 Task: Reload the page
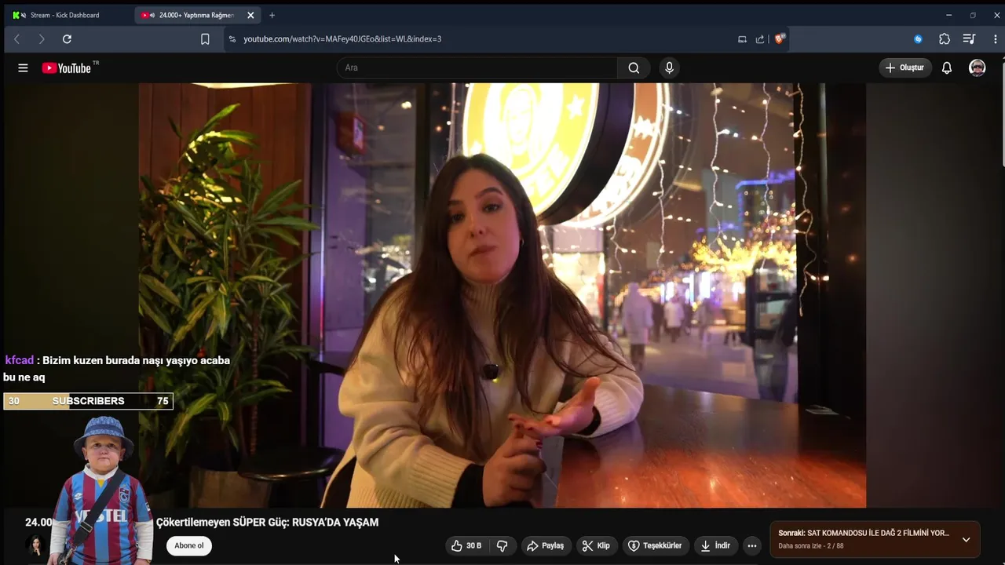coord(67,38)
